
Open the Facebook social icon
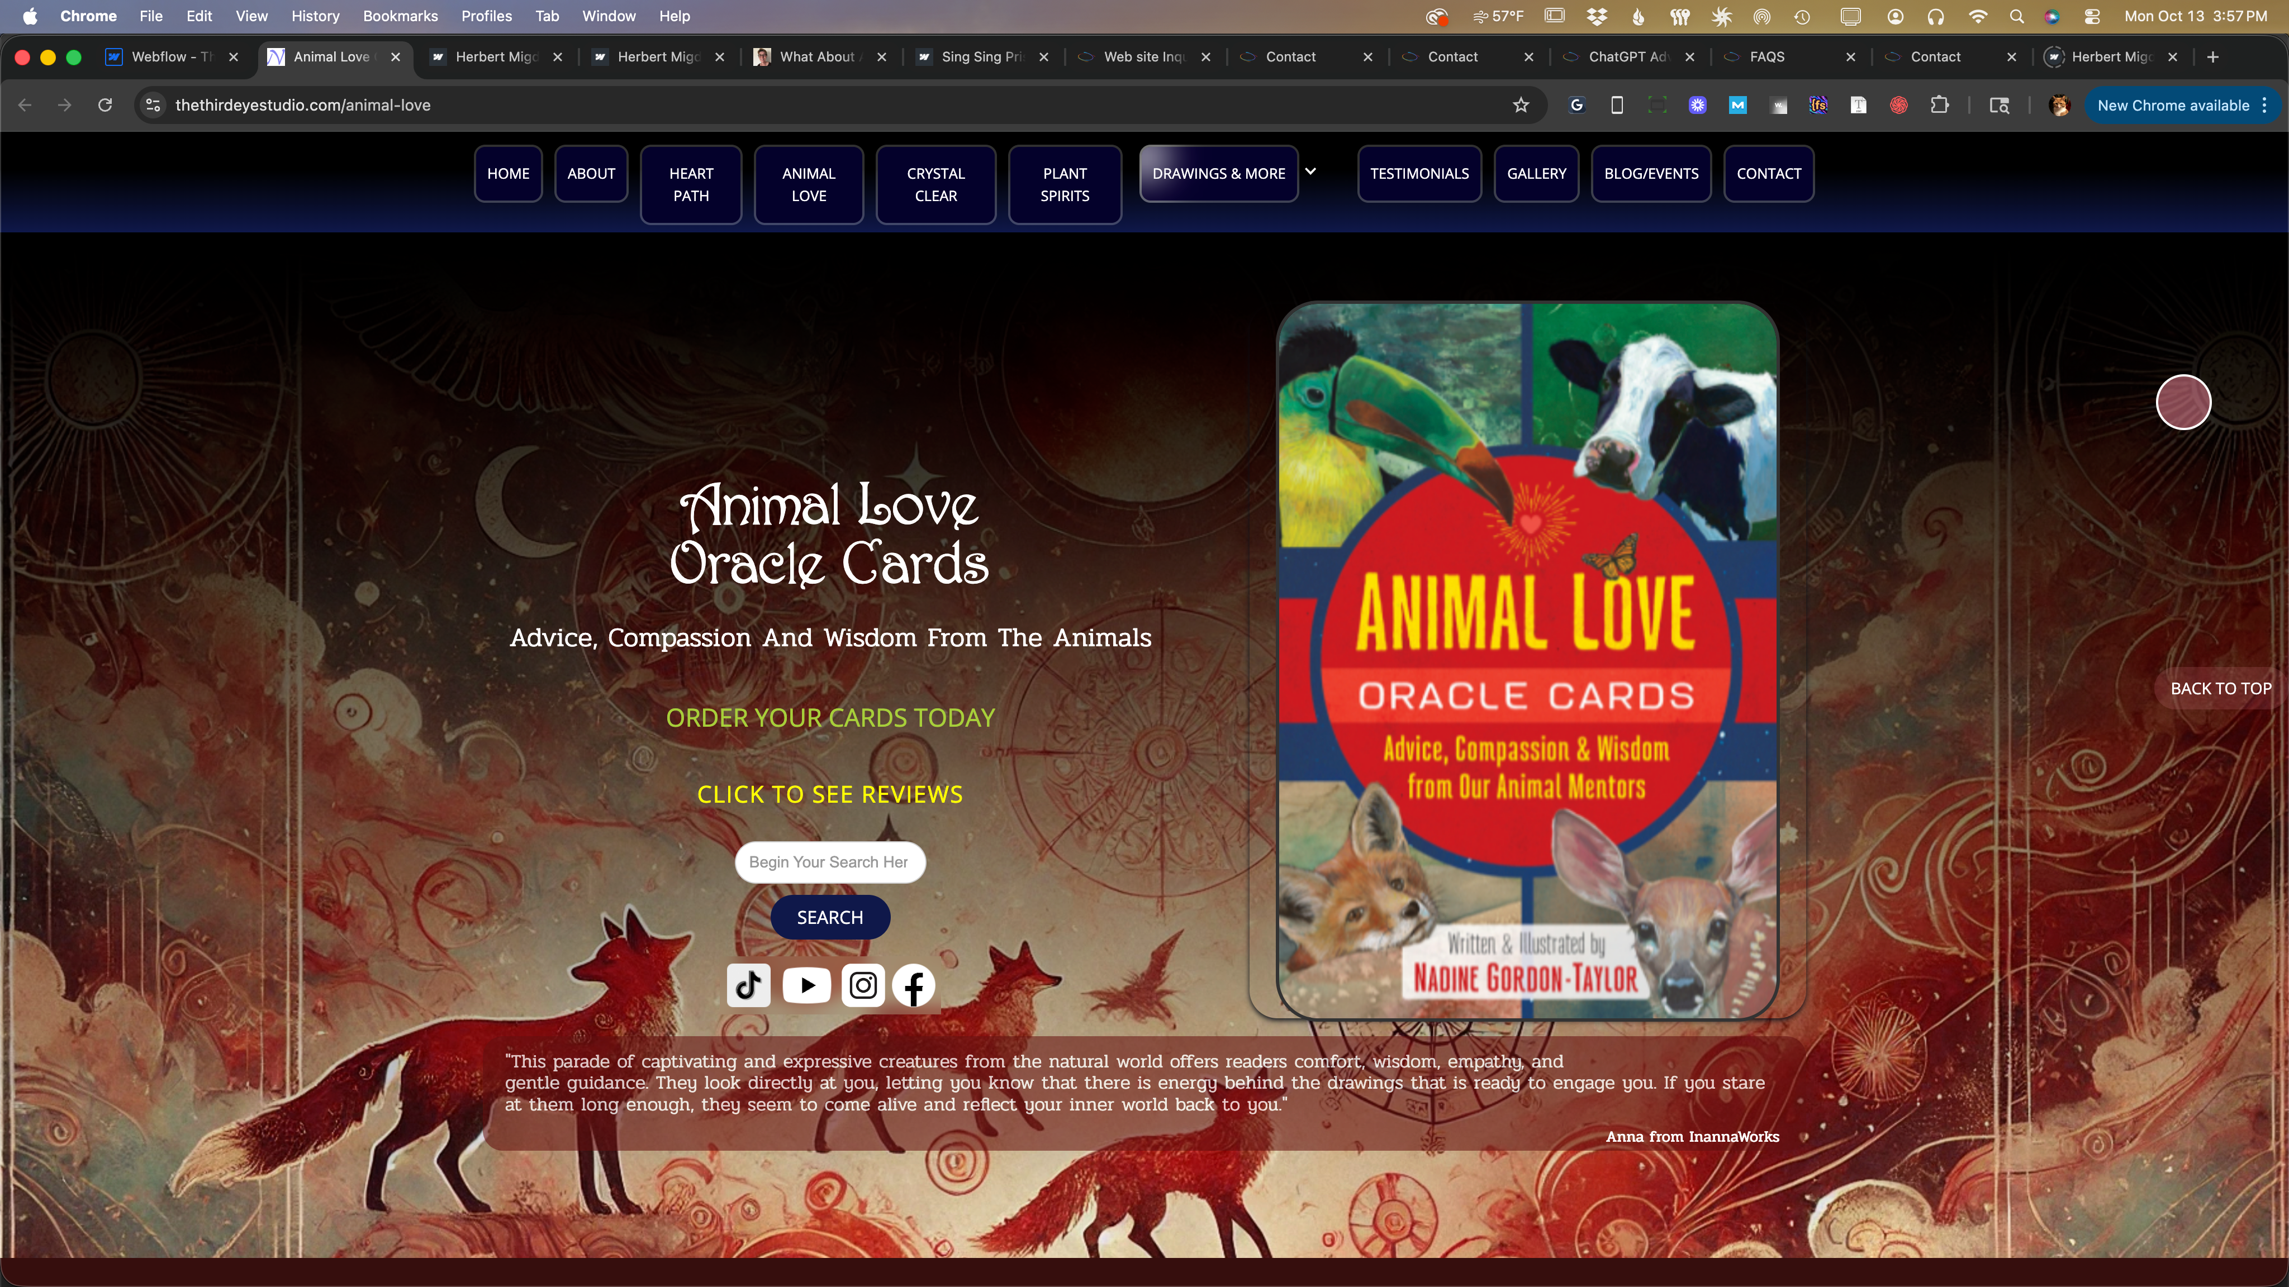pos(914,986)
